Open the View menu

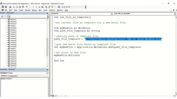(15, 10)
